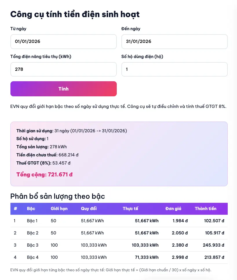Click the Đơn giá column header
Screen dimensions: 237x280
pyautogui.click(x=173, y=209)
